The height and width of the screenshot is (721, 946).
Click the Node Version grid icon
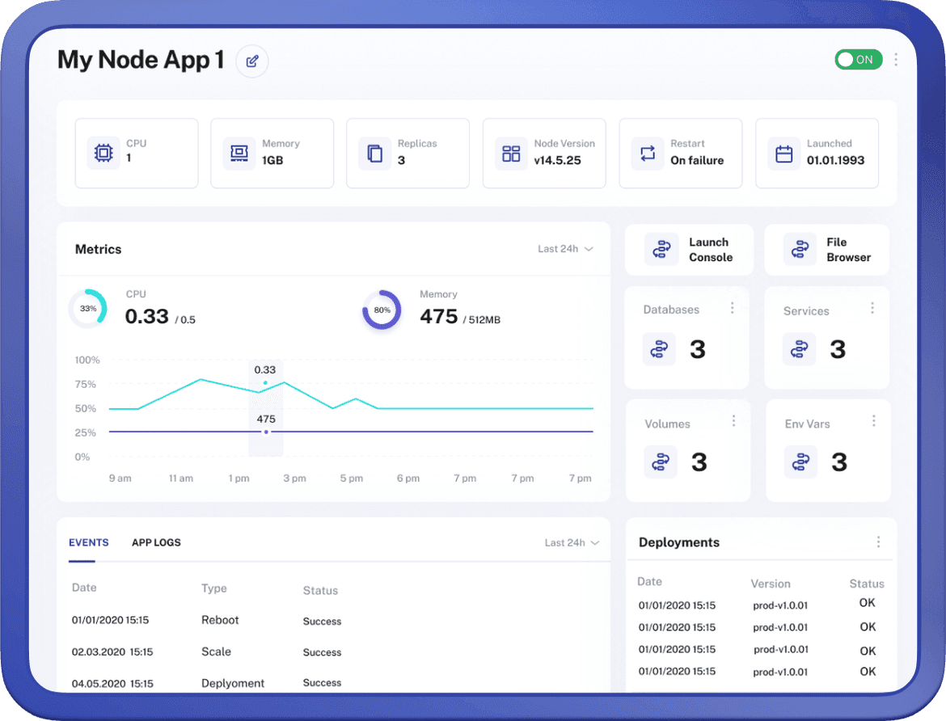point(511,153)
